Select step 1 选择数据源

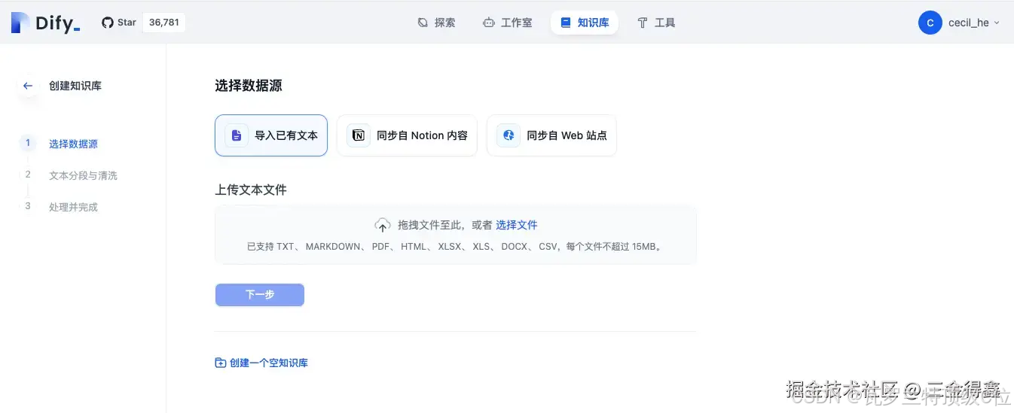point(73,144)
